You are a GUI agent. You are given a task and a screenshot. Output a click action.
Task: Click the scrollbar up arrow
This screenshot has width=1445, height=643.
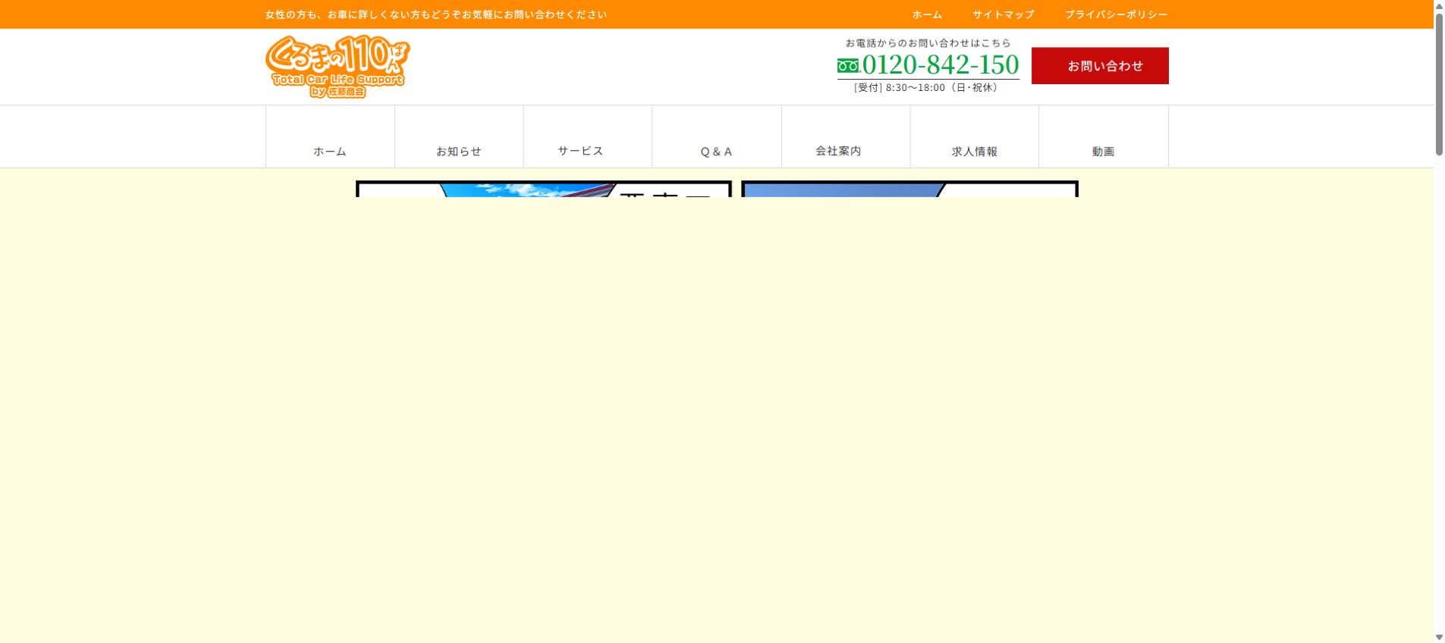coord(1439,6)
